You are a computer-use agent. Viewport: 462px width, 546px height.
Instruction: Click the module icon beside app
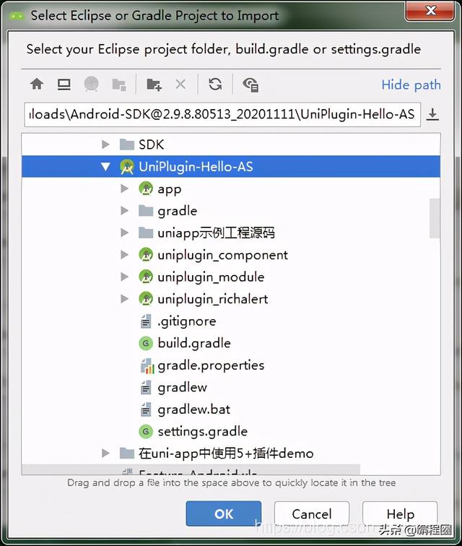pos(146,188)
